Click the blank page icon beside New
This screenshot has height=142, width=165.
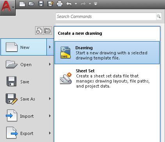click(x=12, y=47)
